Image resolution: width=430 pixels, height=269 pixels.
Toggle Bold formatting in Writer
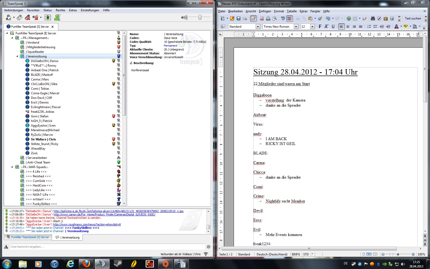(x=320, y=26)
